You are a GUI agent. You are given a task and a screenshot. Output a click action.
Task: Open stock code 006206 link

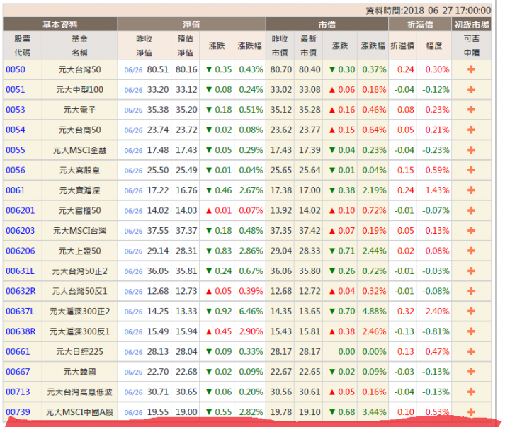(x=20, y=251)
